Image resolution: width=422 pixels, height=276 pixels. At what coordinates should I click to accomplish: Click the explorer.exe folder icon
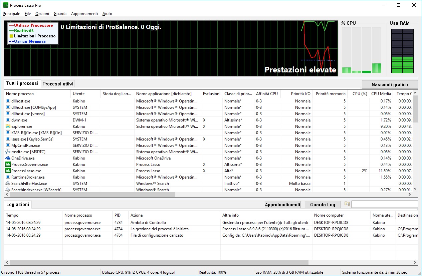tap(8, 126)
